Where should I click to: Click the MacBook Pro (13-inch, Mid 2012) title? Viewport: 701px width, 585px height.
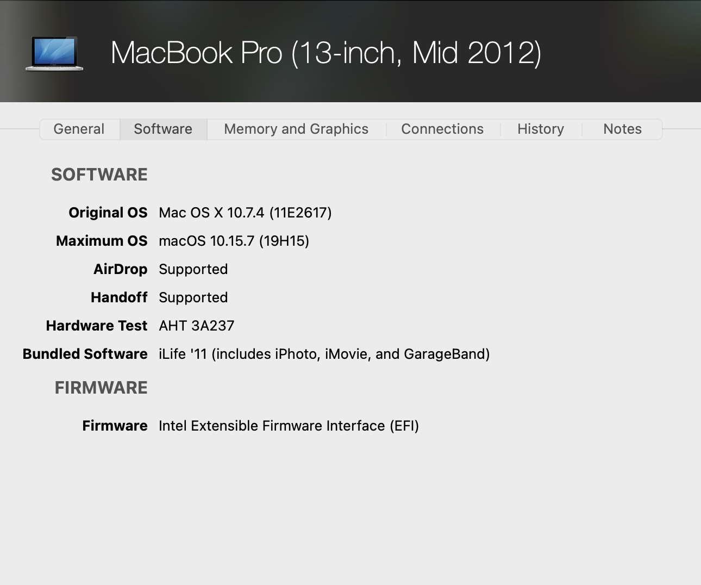click(x=326, y=53)
